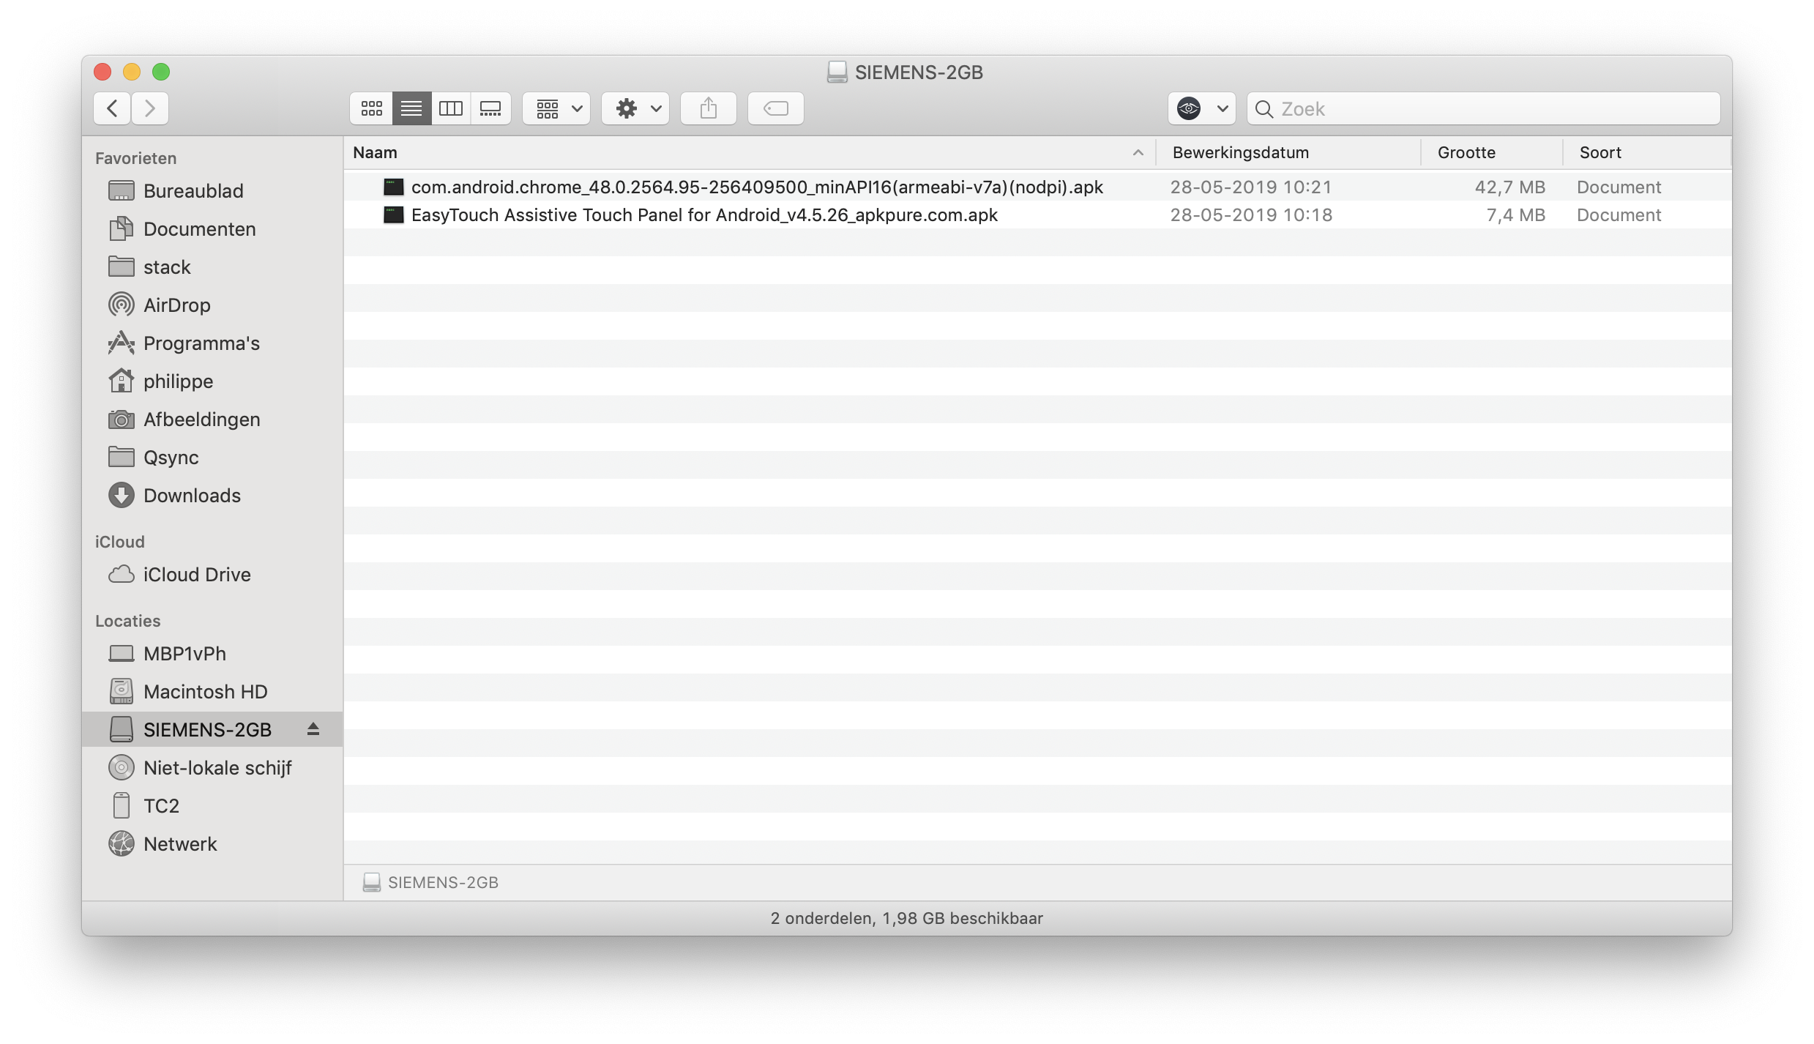Open AirDrop in the sidebar
Viewport: 1814px width, 1044px height.
pos(176,305)
